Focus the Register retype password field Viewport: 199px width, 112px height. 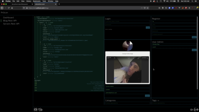pyautogui.click(x=174, y=34)
